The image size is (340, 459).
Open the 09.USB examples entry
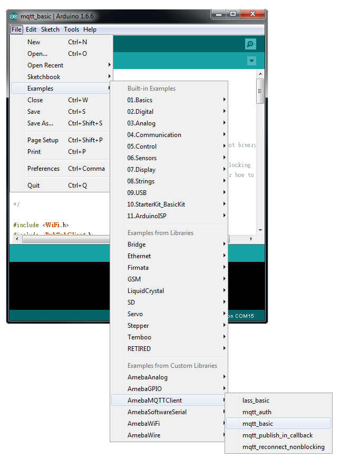tap(169, 193)
